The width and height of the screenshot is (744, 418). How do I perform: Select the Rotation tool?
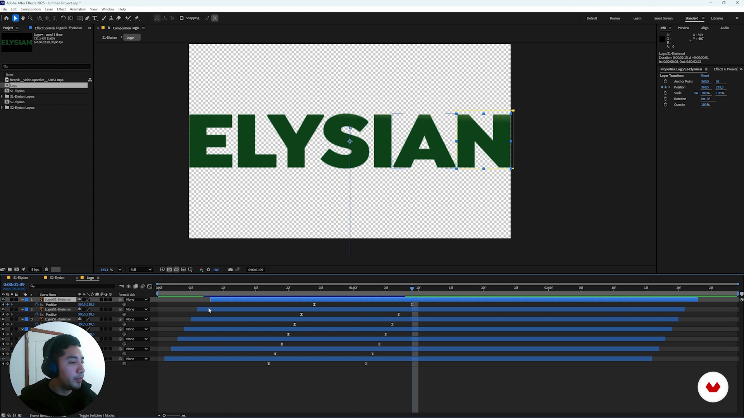click(63, 18)
